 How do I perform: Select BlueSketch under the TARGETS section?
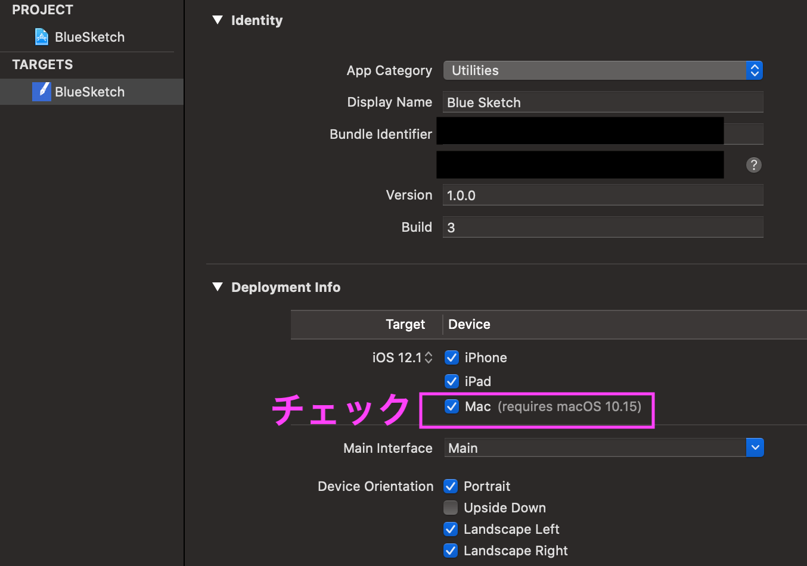click(x=89, y=91)
